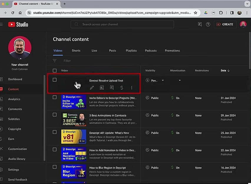Open analytics icon for the uploading video
This screenshot has width=251, height=184.
pos(102,88)
